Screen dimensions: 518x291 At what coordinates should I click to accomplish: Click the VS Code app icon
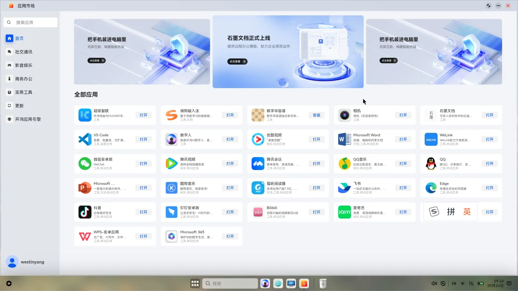pos(85,139)
